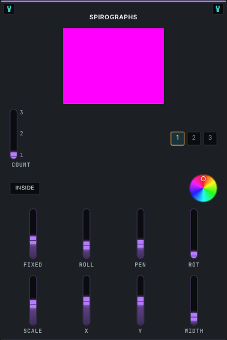Click the top-left teal plug icon

click(x=9, y=9)
